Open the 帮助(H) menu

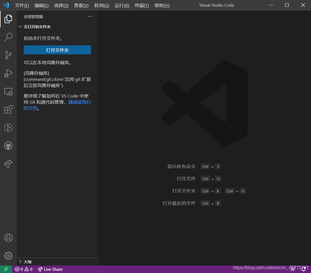coord(162,5)
